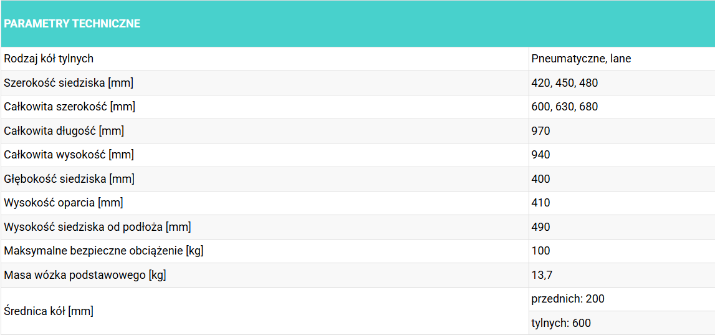The height and width of the screenshot is (335, 715).
Task: Select Szerokość siedziska [mm] row label
Action: [x=69, y=83]
